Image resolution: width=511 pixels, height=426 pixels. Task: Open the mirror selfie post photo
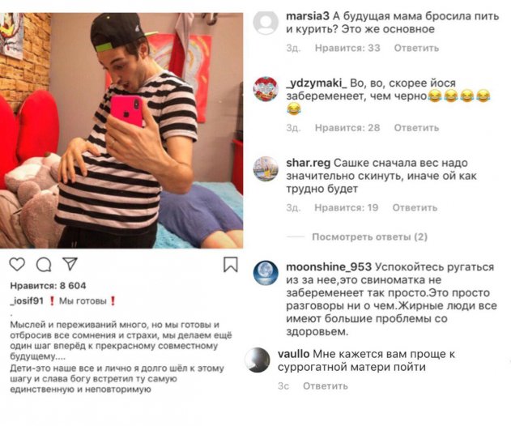121,130
